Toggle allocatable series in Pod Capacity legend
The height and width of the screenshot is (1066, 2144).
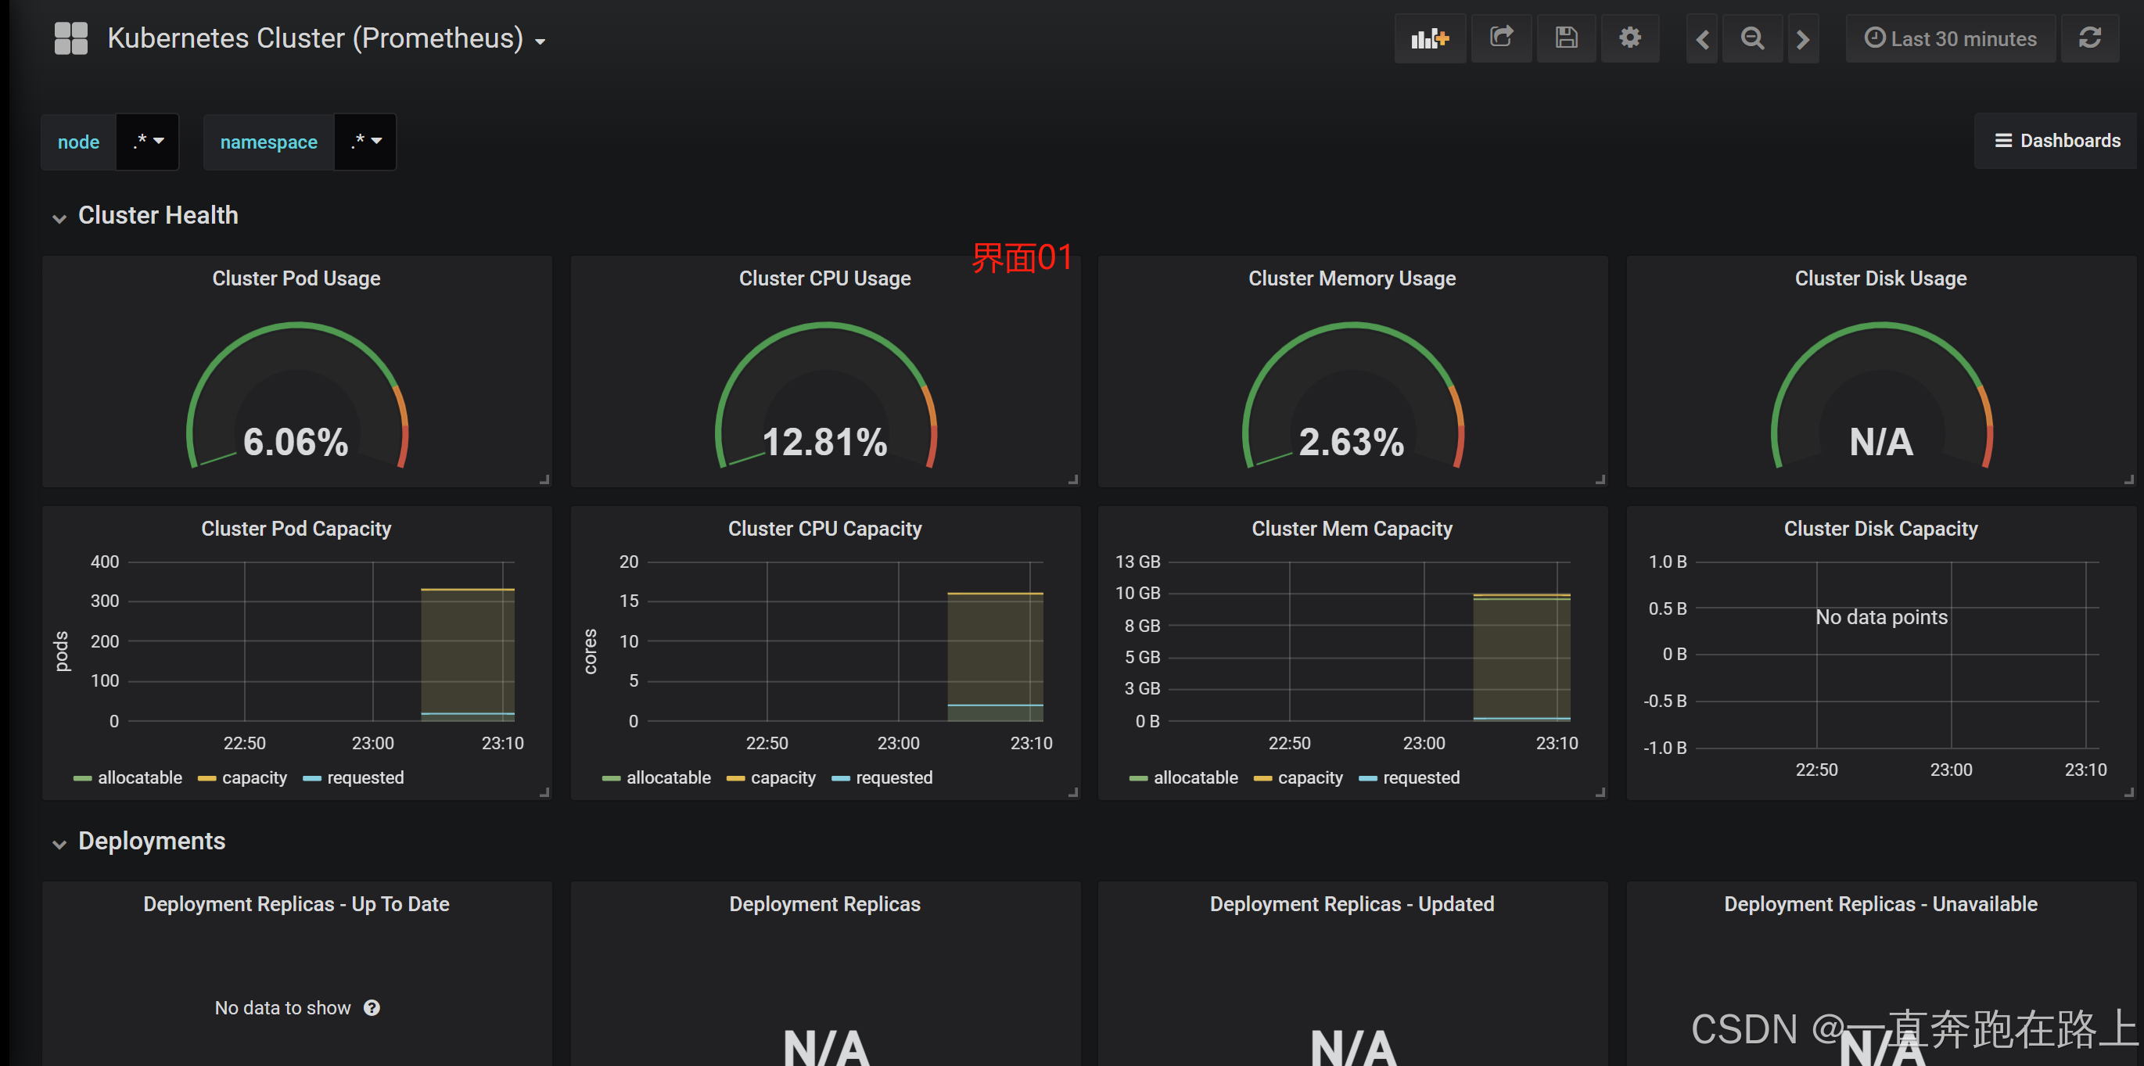[140, 778]
